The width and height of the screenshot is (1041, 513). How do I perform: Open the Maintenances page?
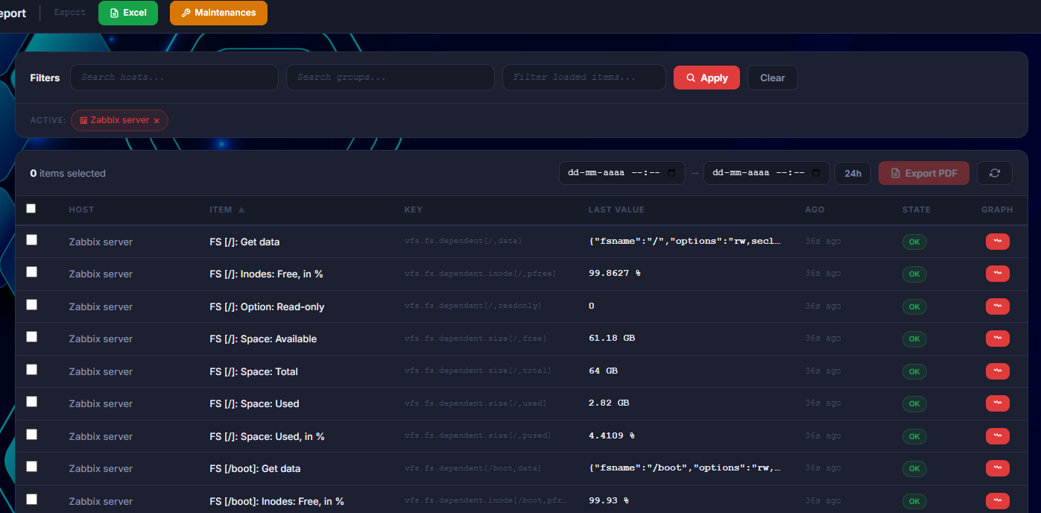[218, 13]
